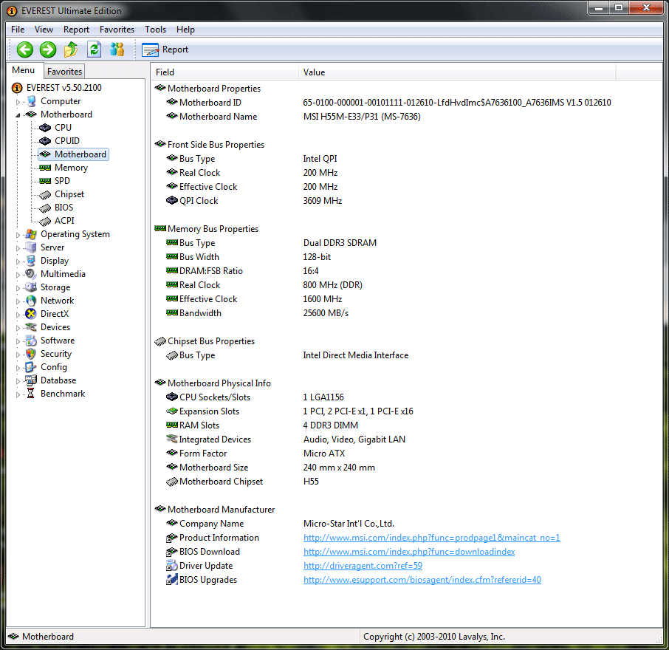
Task: Click the Field column header
Action: [x=225, y=72]
